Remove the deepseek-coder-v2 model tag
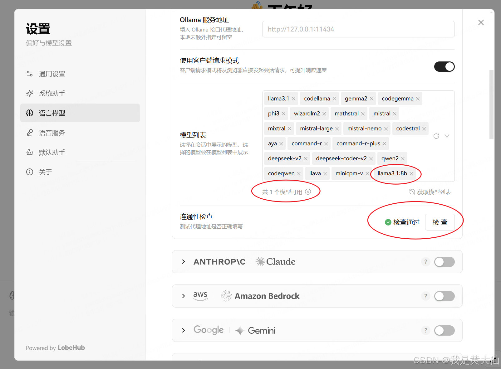The height and width of the screenshot is (369, 501). coord(371,158)
